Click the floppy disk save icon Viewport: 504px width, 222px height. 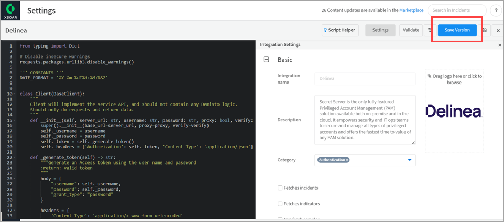[x=485, y=30]
